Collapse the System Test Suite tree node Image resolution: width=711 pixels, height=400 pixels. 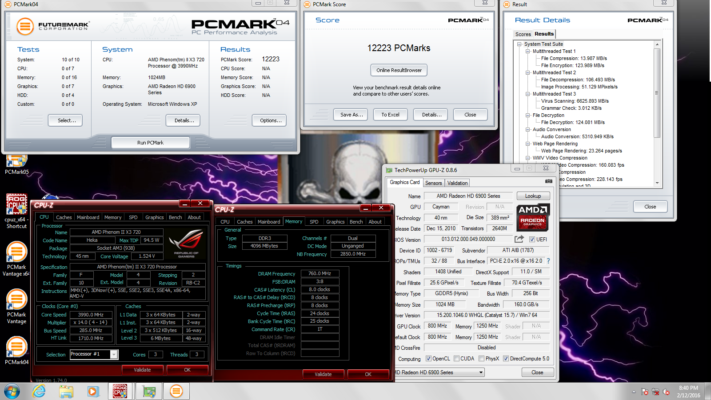[519, 44]
